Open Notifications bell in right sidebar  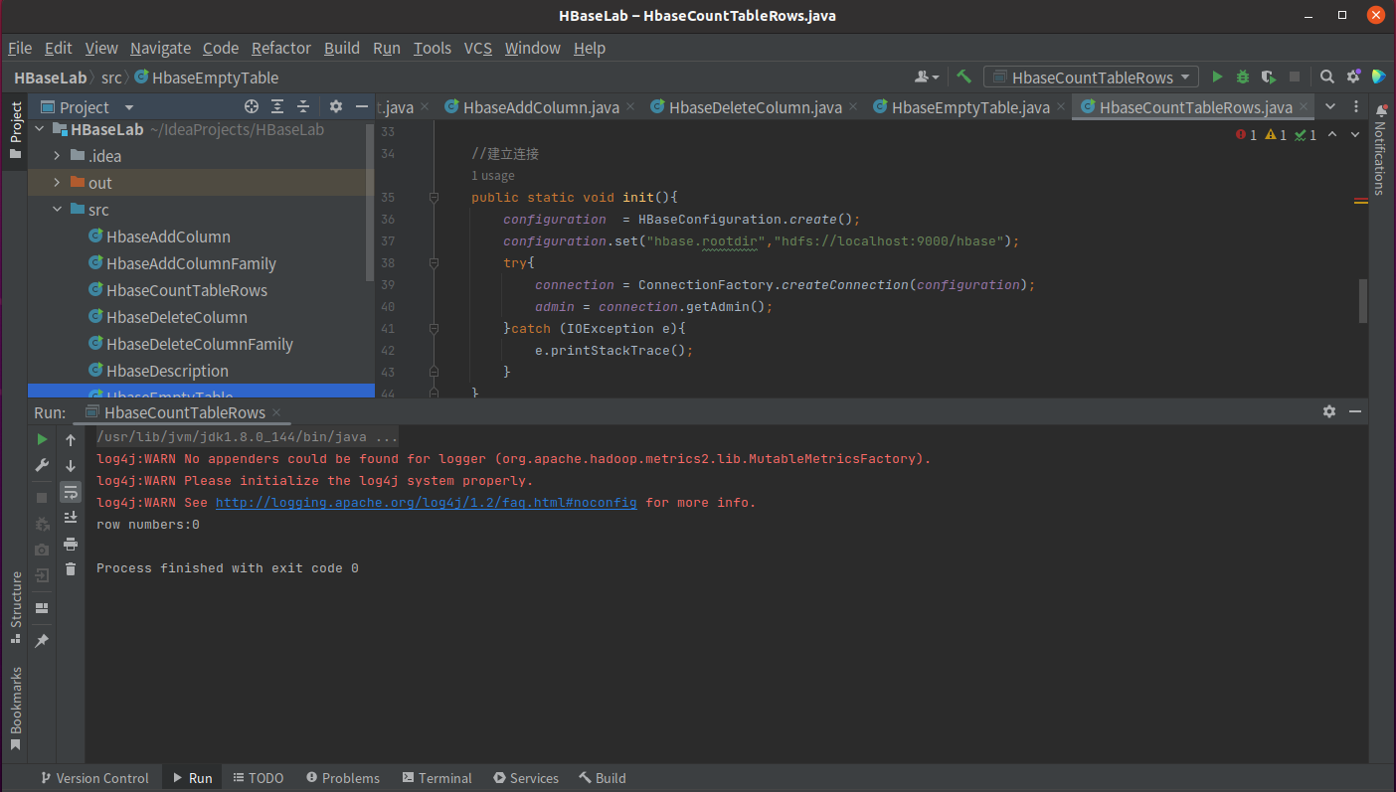pyautogui.click(x=1381, y=113)
